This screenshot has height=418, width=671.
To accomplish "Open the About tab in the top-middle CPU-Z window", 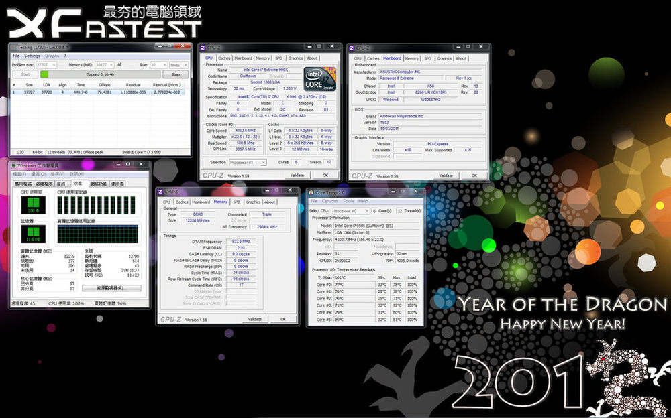I will tap(313, 58).
